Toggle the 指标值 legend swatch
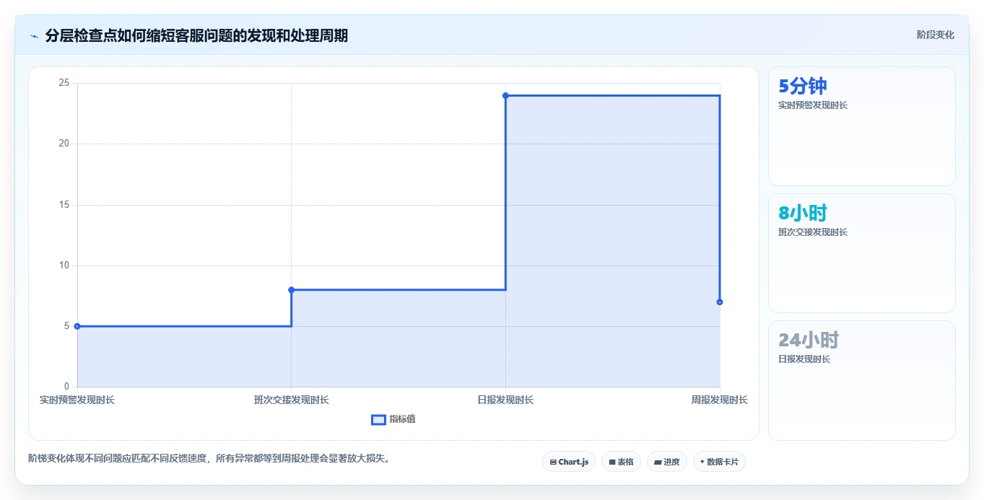The width and height of the screenshot is (984, 500). coord(378,420)
